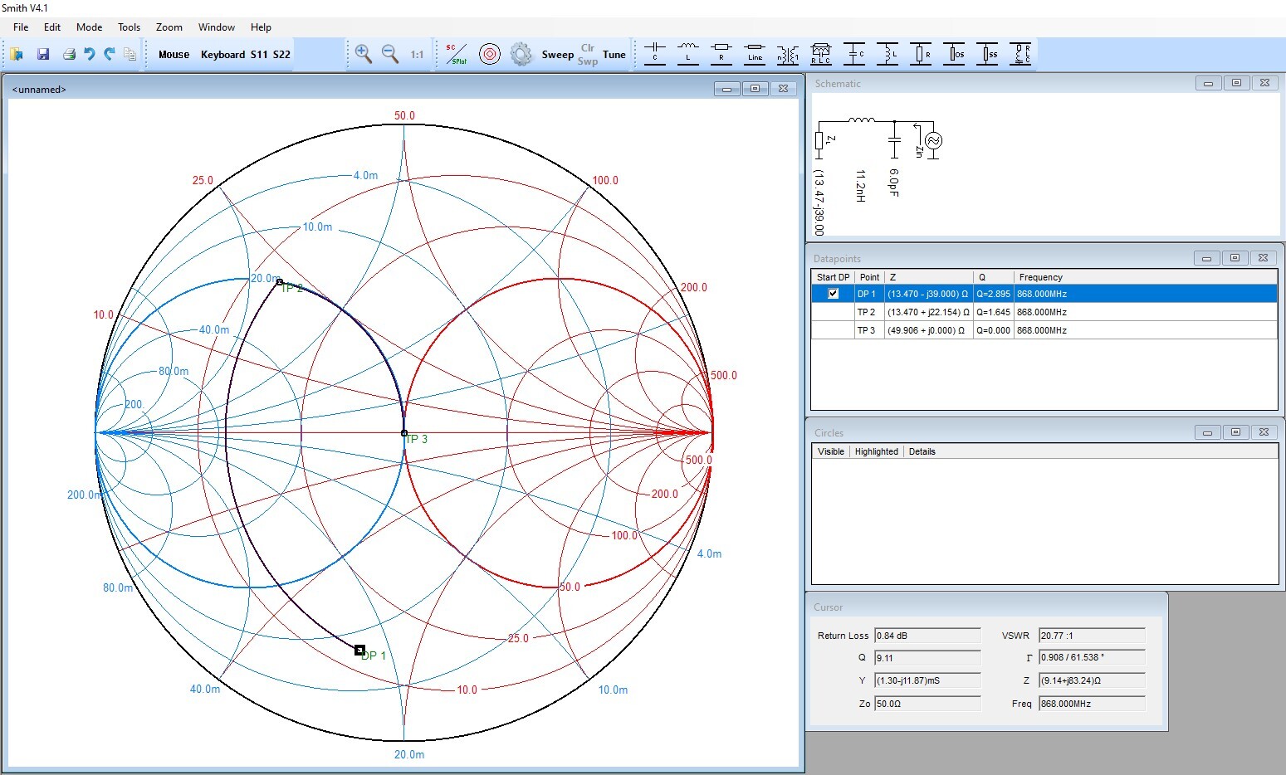Select the DP 1 datapoint row
The image size is (1286, 775).
coord(1044,294)
